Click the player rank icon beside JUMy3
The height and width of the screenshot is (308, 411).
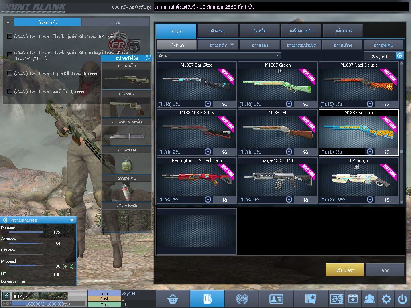pos(6,296)
